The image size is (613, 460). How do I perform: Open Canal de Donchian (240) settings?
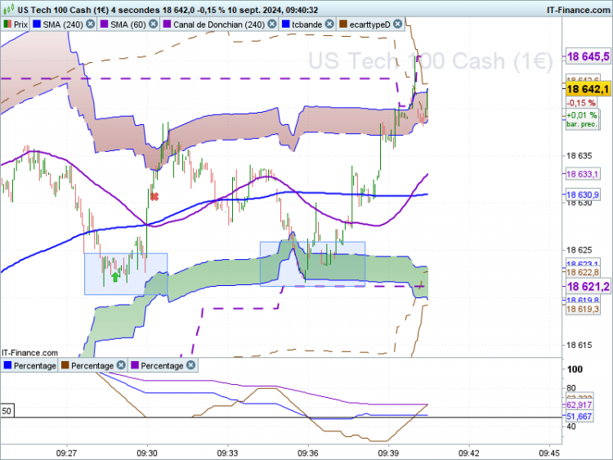click(x=219, y=25)
